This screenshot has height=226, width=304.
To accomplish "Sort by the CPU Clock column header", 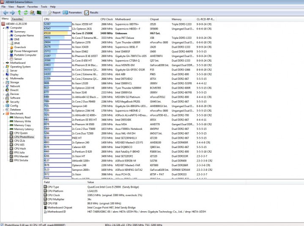I will [x=107, y=19].
